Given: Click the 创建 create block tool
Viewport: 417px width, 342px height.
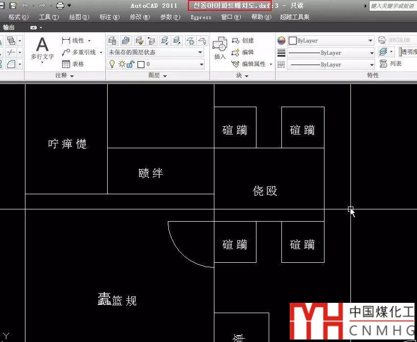Looking at the screenshot, I should pyautogui.click(x=243, y=41).
